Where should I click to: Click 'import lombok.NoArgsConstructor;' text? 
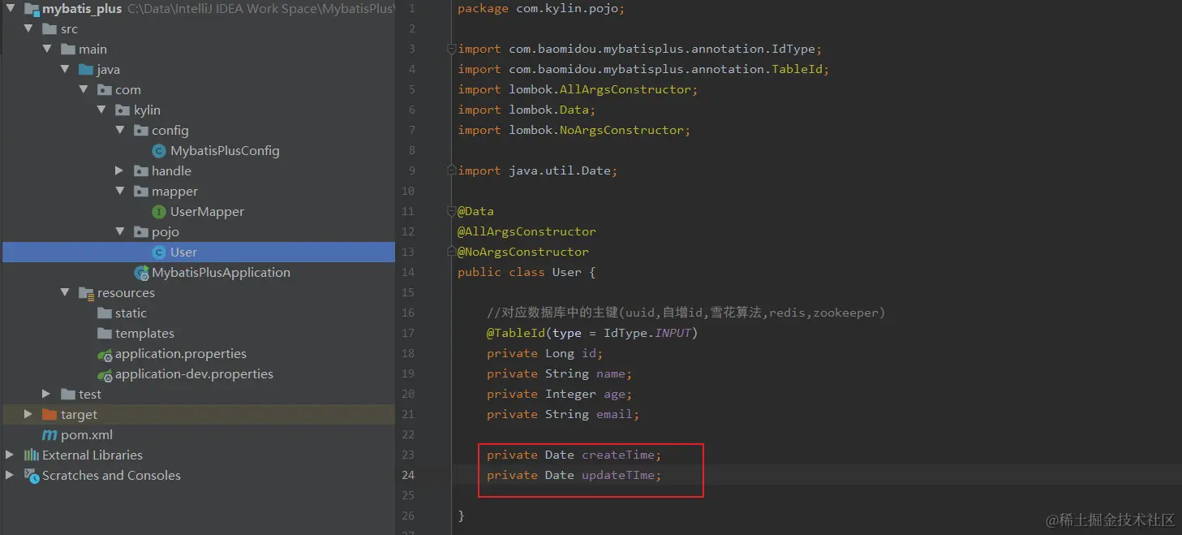pos(574,131)
